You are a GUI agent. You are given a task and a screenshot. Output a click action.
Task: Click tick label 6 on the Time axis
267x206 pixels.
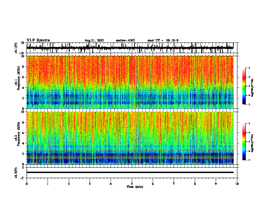tap(153, 184)
